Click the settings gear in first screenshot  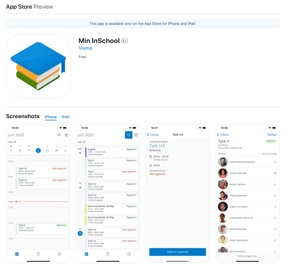pyautogui.click(x=59, y=254)
